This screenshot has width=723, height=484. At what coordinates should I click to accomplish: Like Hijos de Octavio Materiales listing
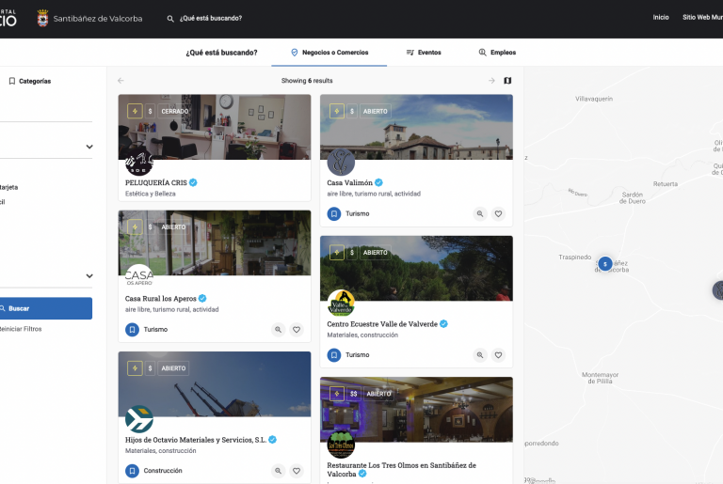[x=297, y=471]
